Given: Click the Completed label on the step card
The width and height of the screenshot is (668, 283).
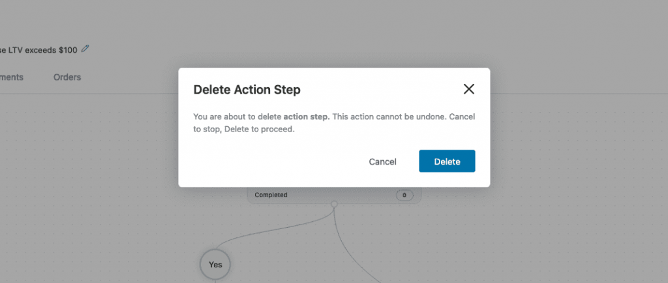Looking at the screenshot, I should click(x=271, y=195).
